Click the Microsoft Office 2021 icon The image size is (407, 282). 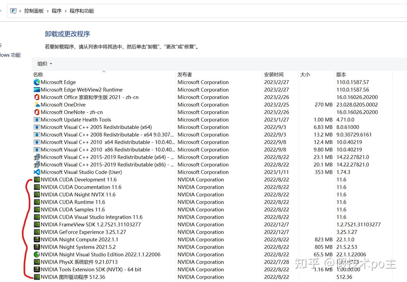tap(37, 97)
